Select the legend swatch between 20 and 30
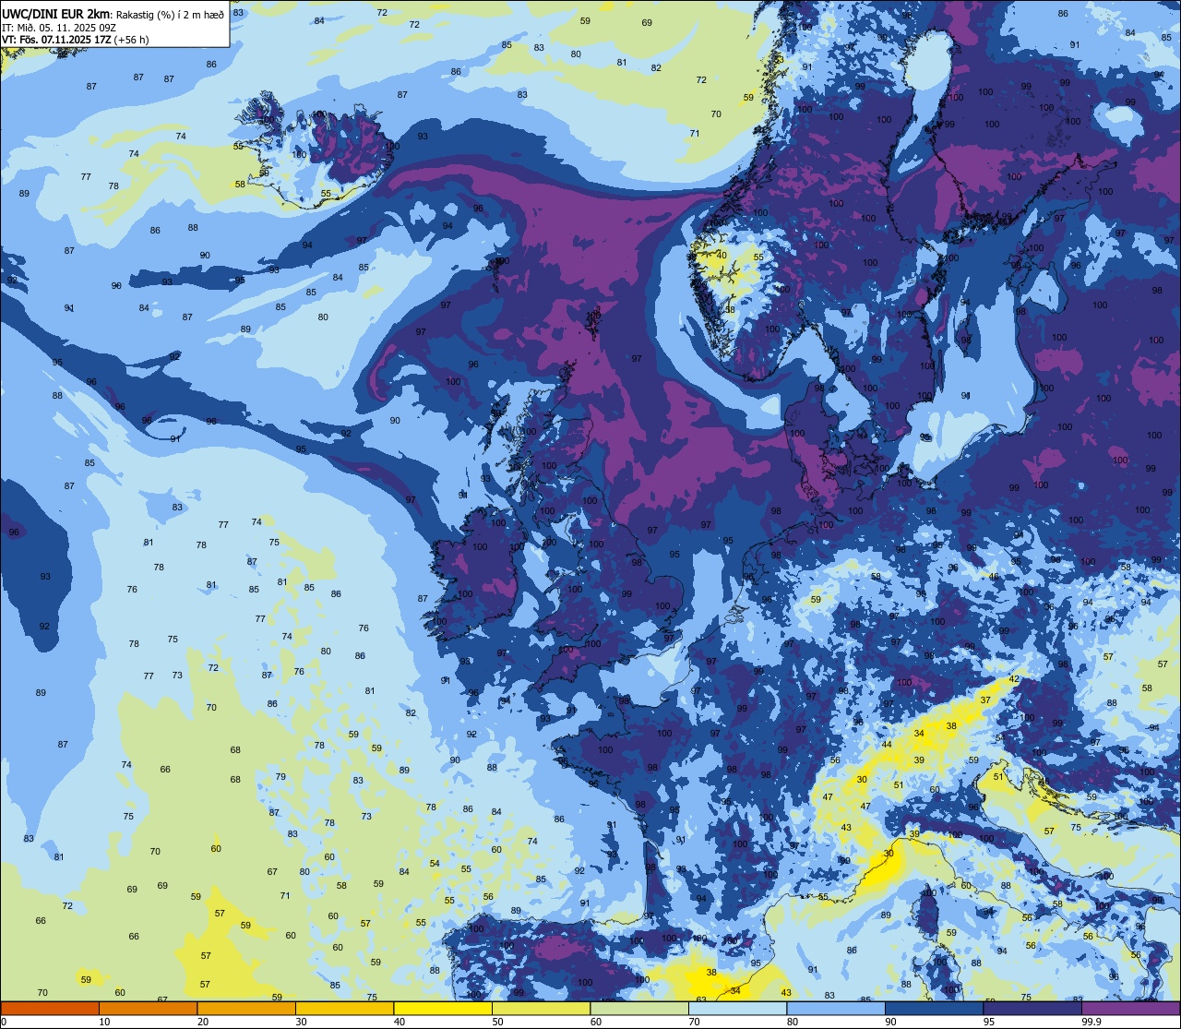The width and height of the screenshot is (1181, 1029). click(246, 1008)
